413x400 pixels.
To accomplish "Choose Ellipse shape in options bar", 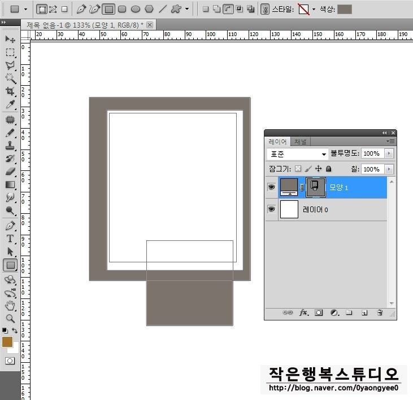I will [x=136, y=10].
